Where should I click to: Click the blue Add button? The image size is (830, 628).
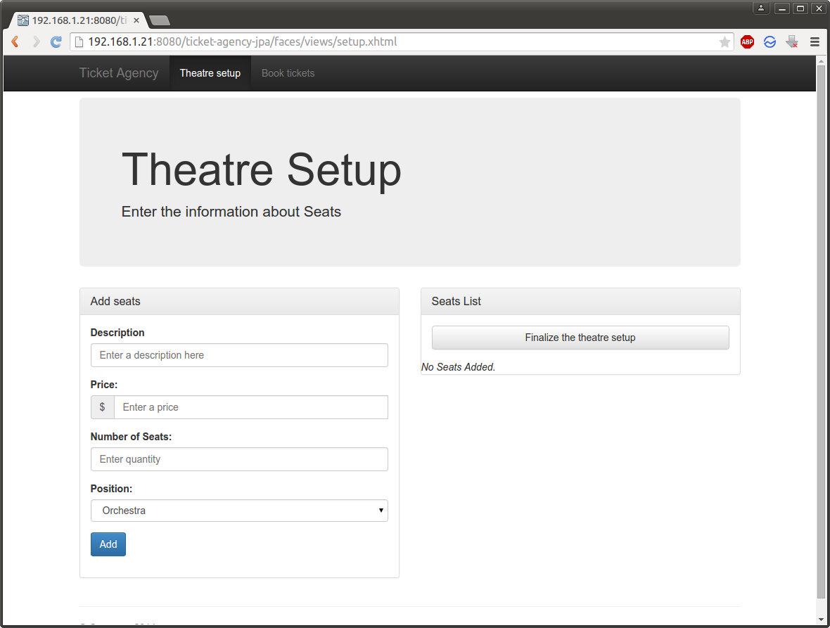click(108, 544)
